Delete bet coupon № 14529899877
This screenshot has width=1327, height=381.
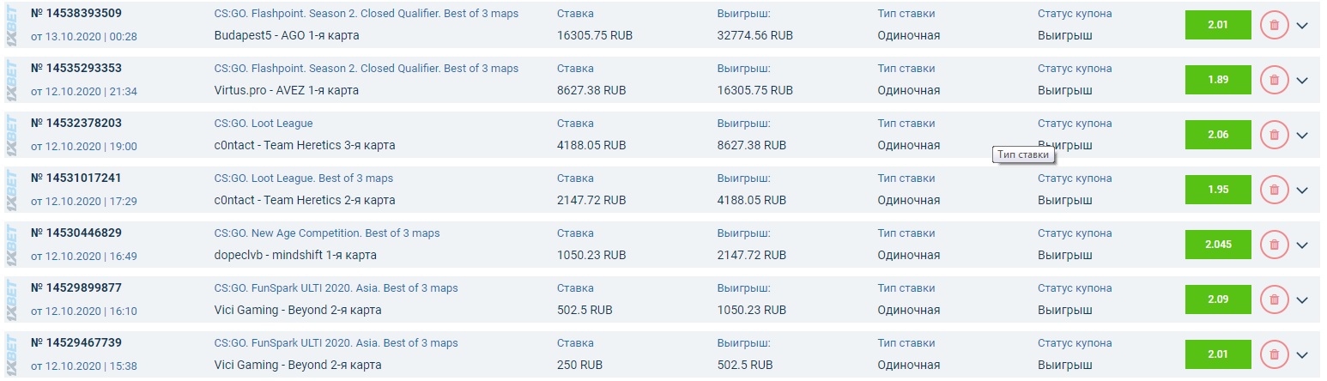[1274, 299]
